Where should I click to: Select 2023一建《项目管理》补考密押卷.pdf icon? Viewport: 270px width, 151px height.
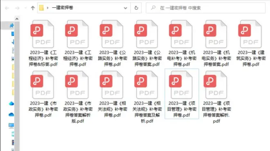(181, 85)
